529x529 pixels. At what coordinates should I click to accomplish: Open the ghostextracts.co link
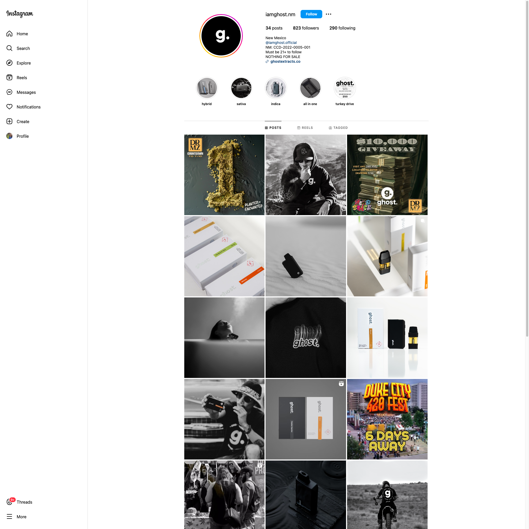pyautogui.click(x=285, y=62)
